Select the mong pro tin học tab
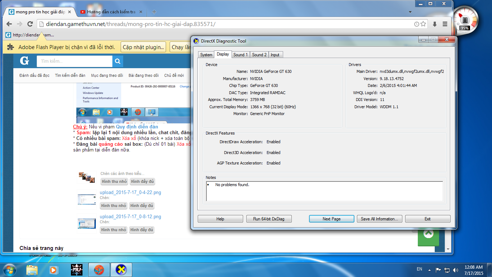 [40, 12]
